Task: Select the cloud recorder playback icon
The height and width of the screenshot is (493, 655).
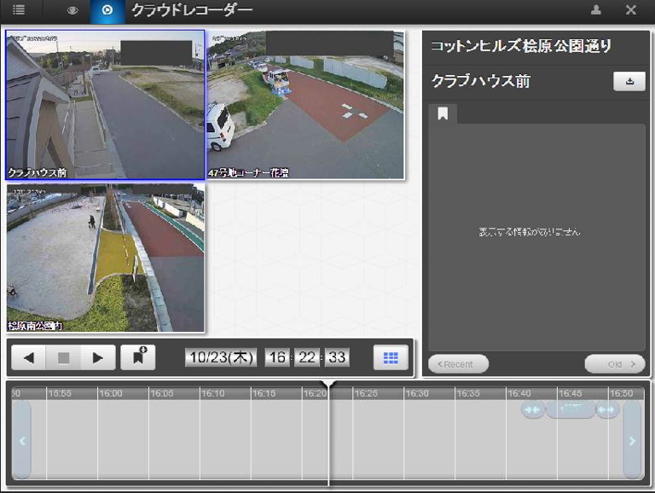Action: [x=107, y=10]
